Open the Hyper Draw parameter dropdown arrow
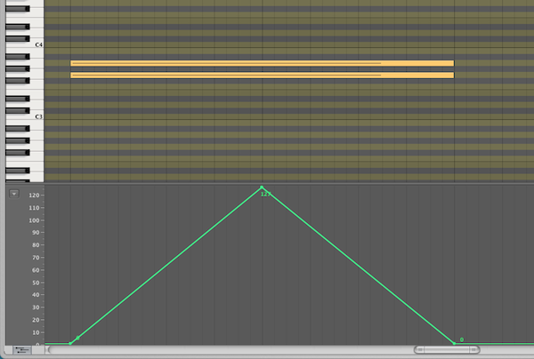This screenshot has height=359, width=534. click(13, 193)
